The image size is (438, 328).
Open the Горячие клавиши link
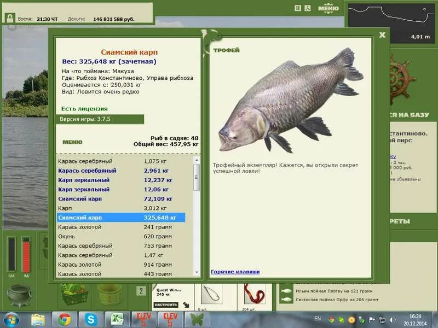click(x=235, y=272)
